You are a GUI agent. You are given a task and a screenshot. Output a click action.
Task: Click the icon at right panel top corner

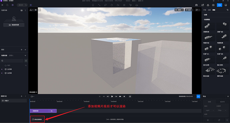(x=227, y=10)
